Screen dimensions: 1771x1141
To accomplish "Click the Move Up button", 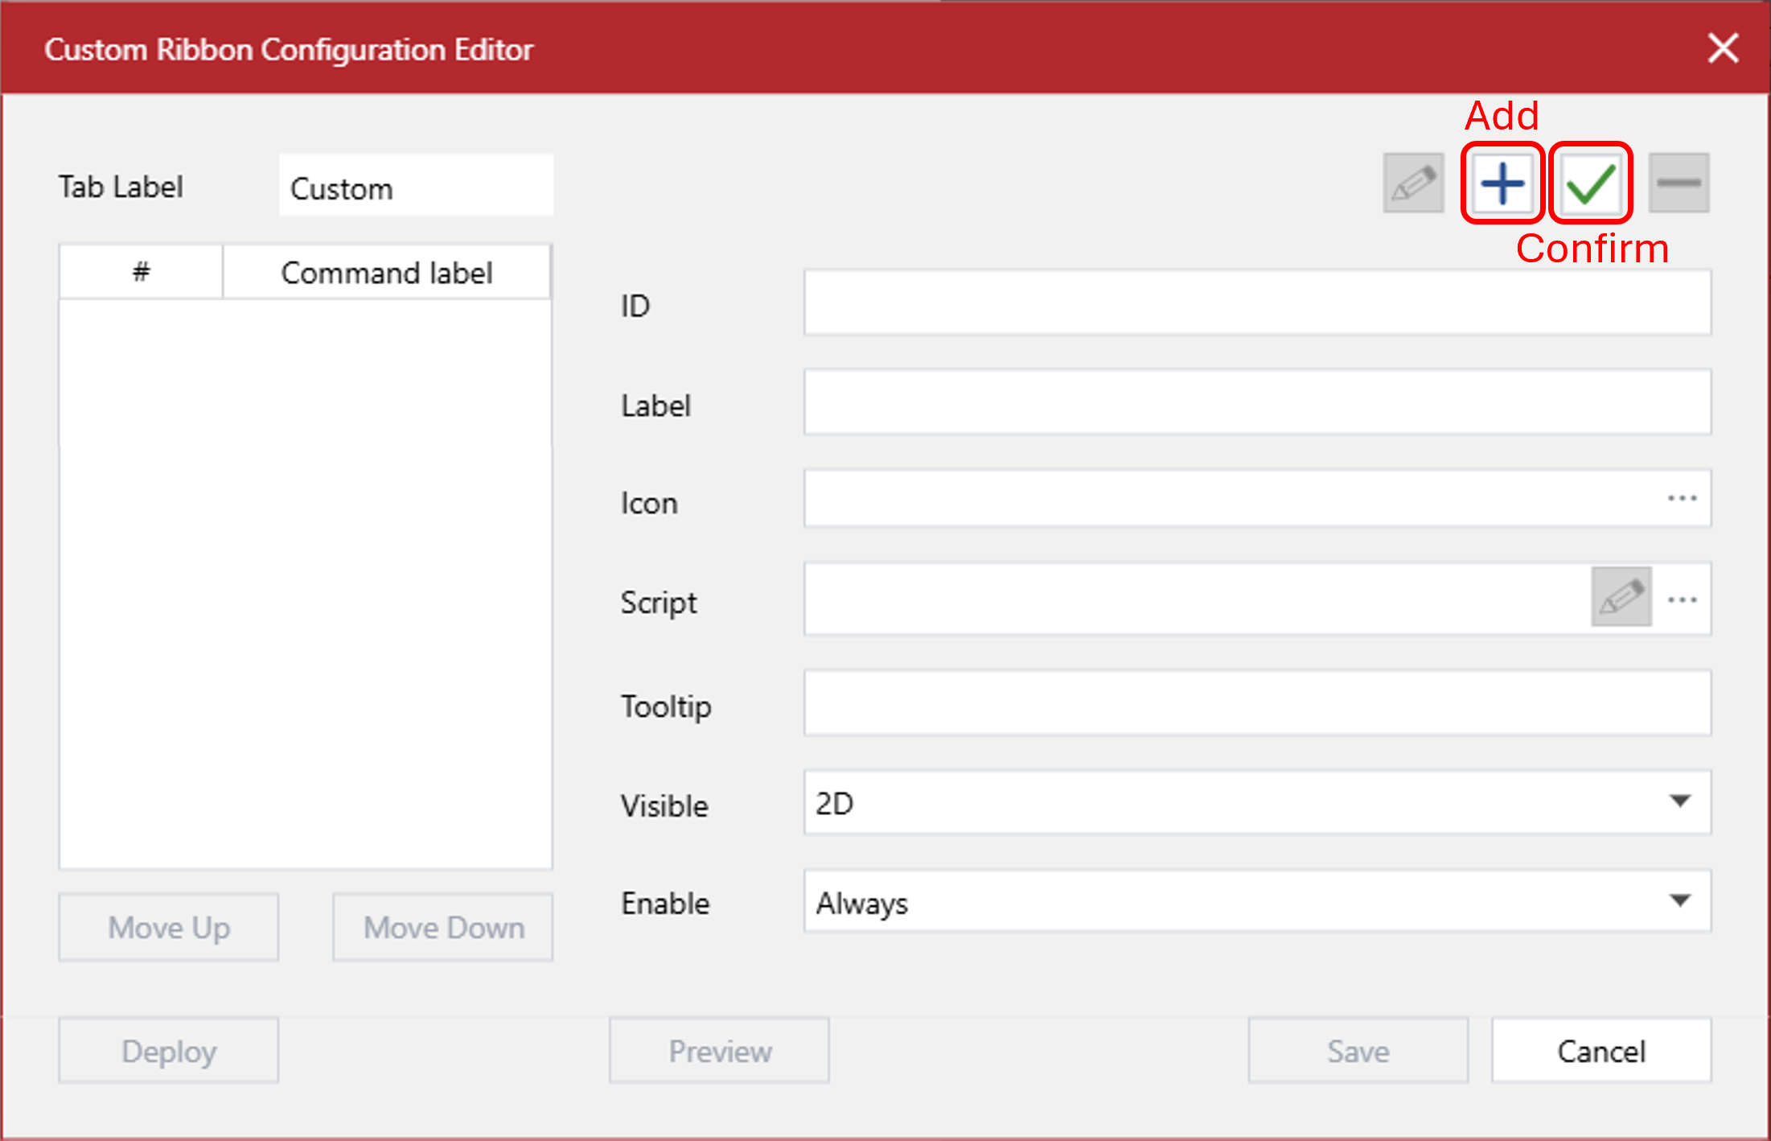I will coord(169,928).
